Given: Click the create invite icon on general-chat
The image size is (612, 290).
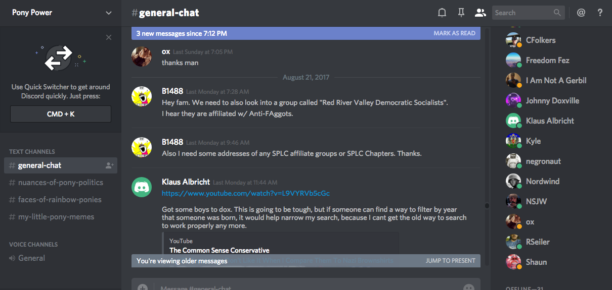Looking at the screenshot, I should click(109, 165).
